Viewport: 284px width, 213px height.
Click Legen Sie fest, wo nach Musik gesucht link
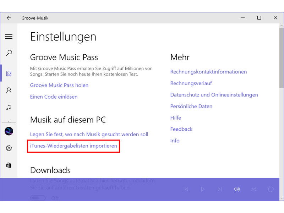click(x=89, y=134)
